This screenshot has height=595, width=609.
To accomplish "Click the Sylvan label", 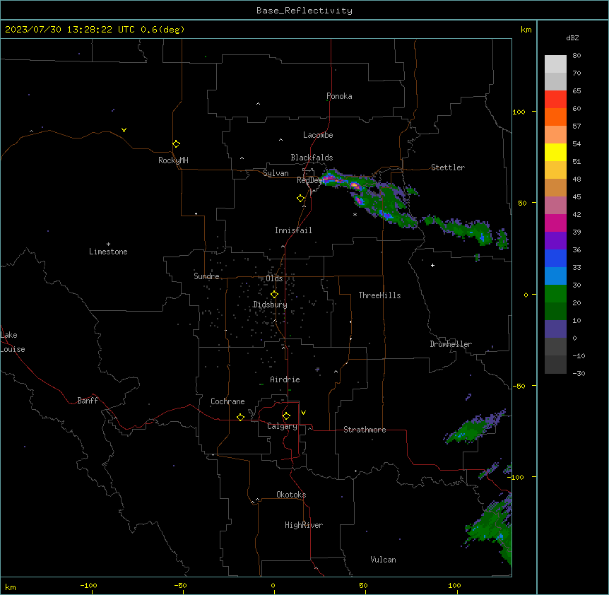I will (276, 173).
